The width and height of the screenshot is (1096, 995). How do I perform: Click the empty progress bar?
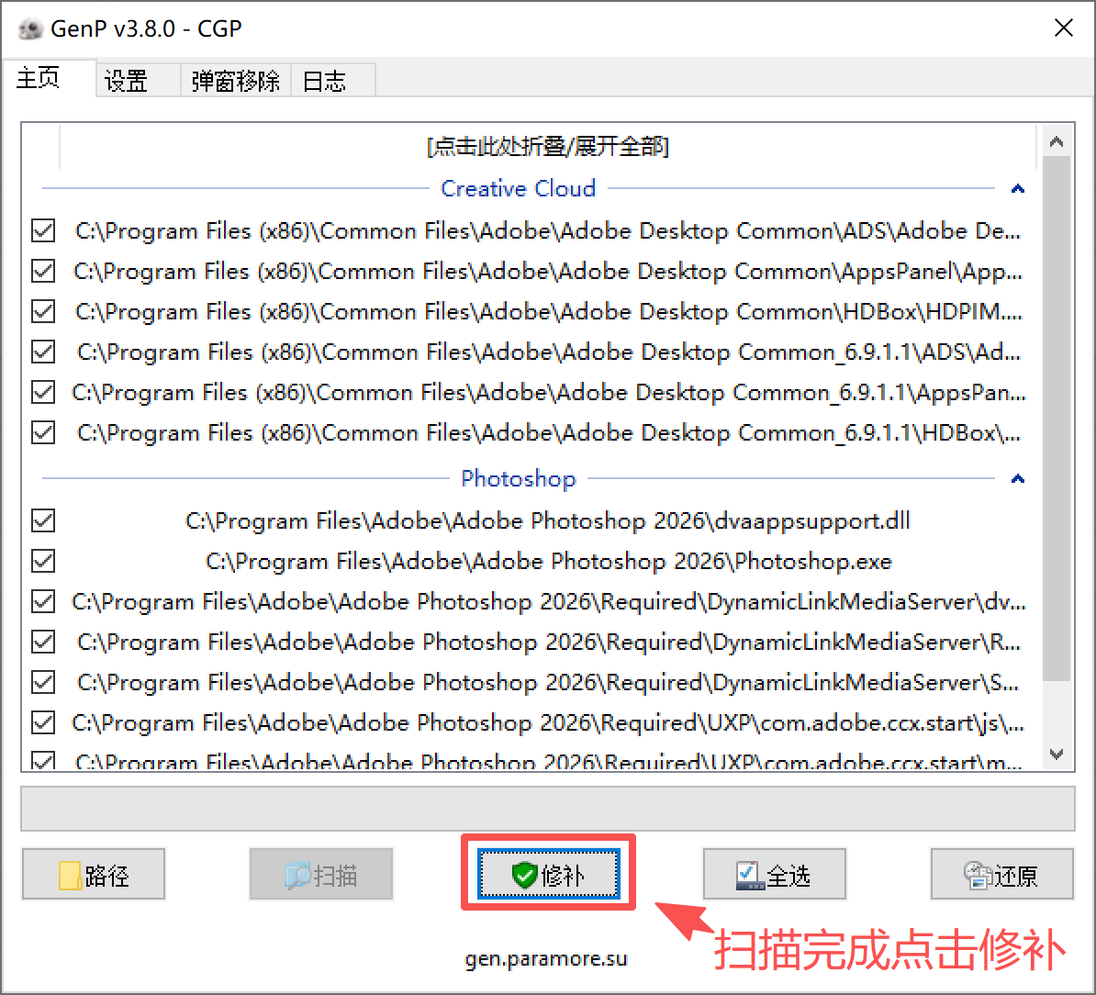547,809
